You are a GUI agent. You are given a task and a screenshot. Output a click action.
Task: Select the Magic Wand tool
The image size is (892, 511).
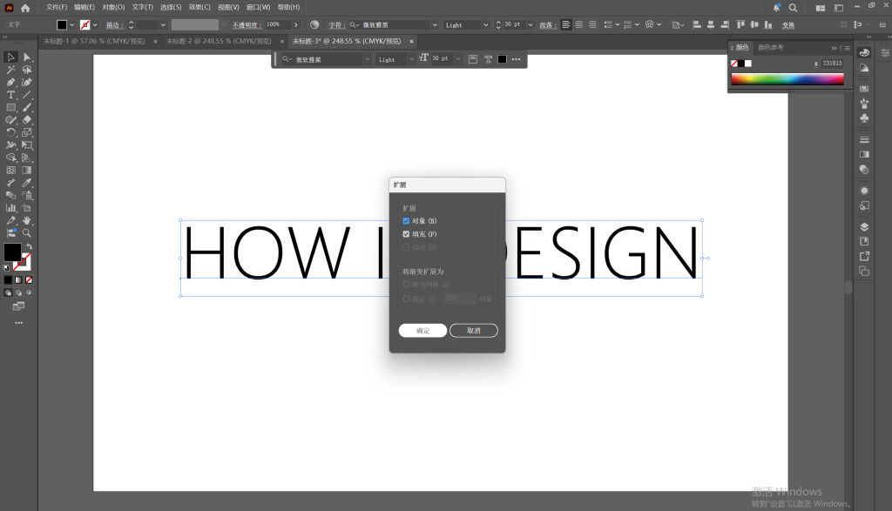point(10,70)
